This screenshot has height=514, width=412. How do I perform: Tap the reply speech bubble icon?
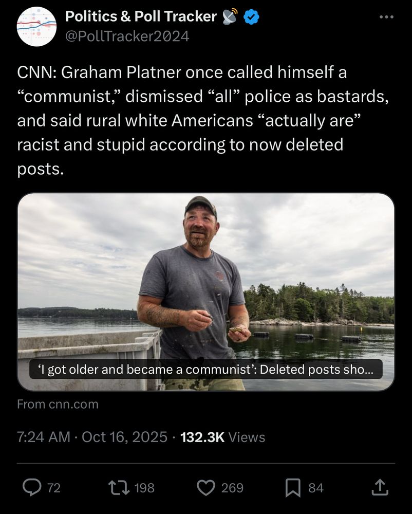click(33, 487)
